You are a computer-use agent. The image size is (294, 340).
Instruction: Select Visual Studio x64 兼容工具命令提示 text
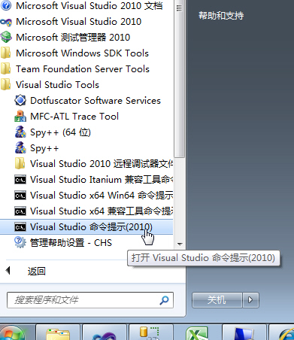coord(102,211)
